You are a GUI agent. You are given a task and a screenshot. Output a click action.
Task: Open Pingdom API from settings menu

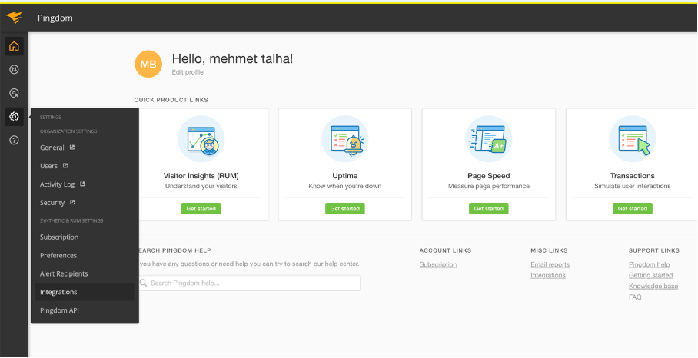click(59, 310)
